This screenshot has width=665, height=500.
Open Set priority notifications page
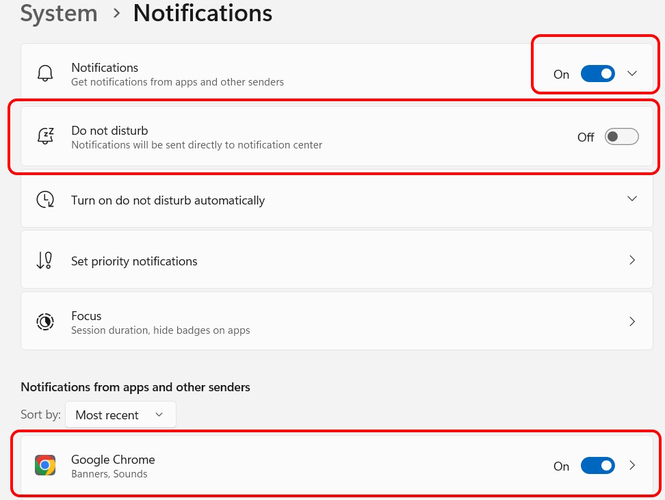pyautogui.click(x=337, y=261)
